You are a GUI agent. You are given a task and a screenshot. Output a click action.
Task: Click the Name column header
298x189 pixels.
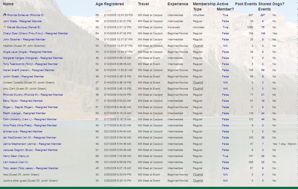8,4
